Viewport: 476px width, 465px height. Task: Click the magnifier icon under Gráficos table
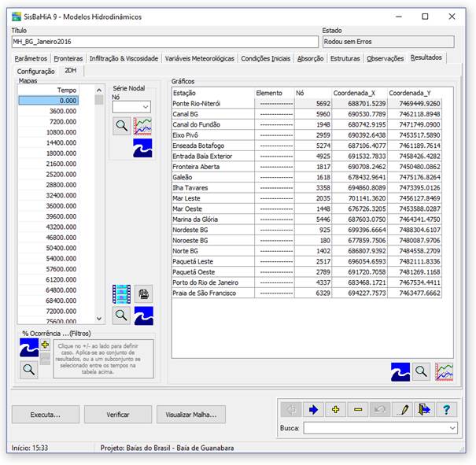[421, 371]
